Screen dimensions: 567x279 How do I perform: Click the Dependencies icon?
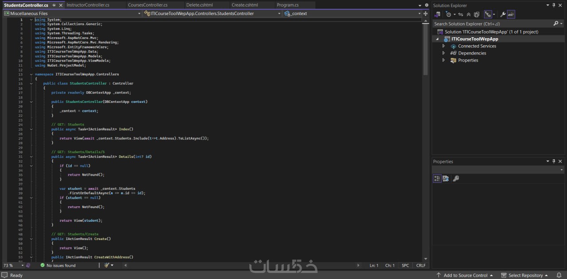(x=453, y=53)
